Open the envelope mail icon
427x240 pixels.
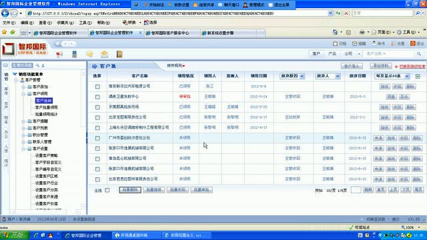coord(104,54)
